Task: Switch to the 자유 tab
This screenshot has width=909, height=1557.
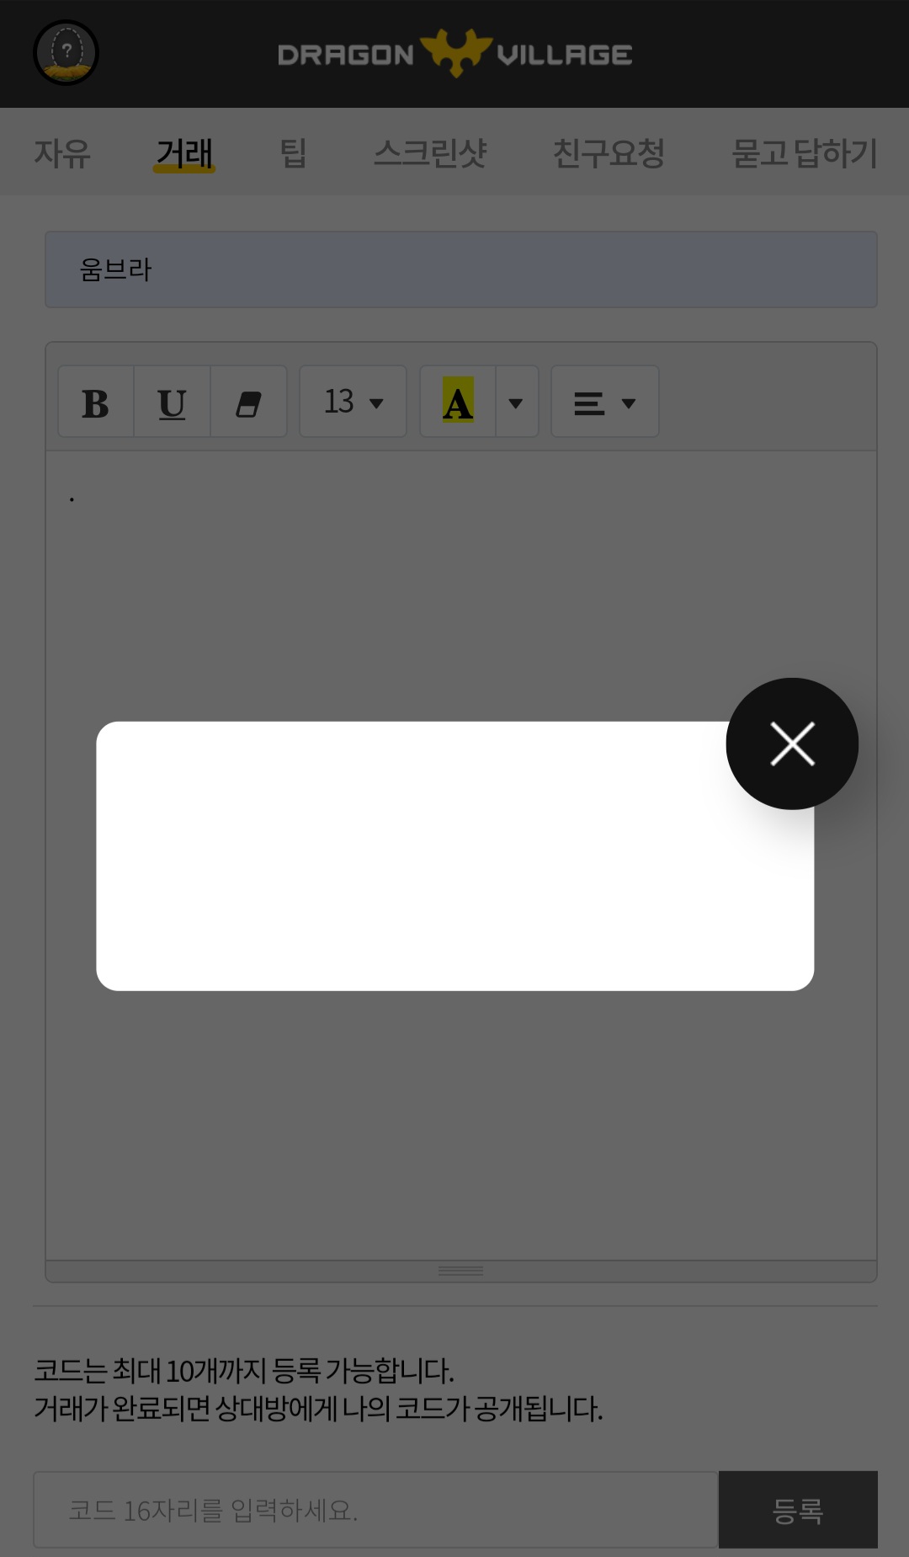Action: coord(62,153)
